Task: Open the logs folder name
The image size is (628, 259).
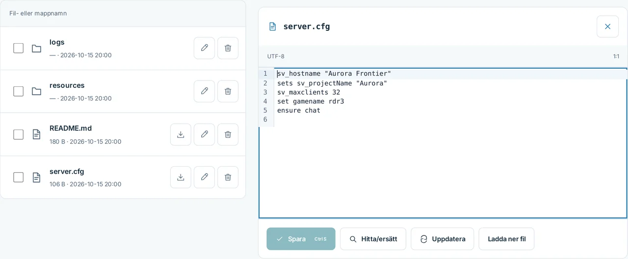Action: (57, 42)
